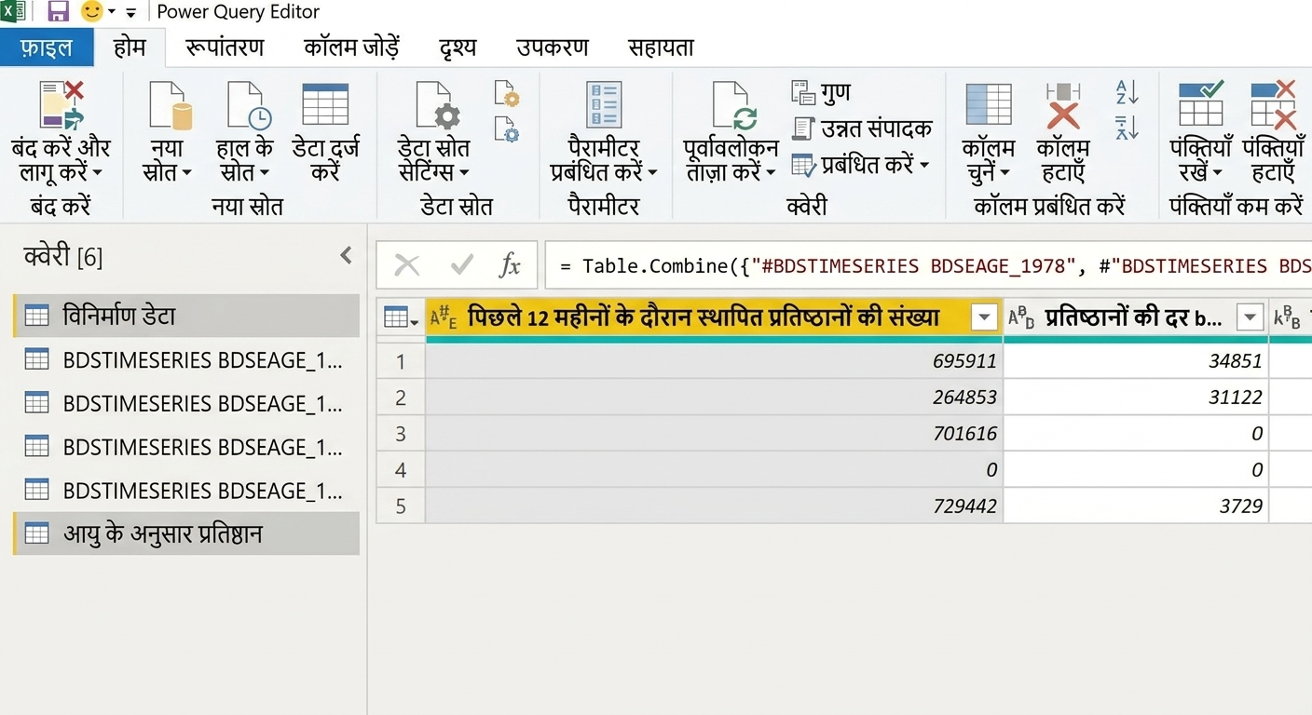Click the smiley feedback icon

coord(91,12)
